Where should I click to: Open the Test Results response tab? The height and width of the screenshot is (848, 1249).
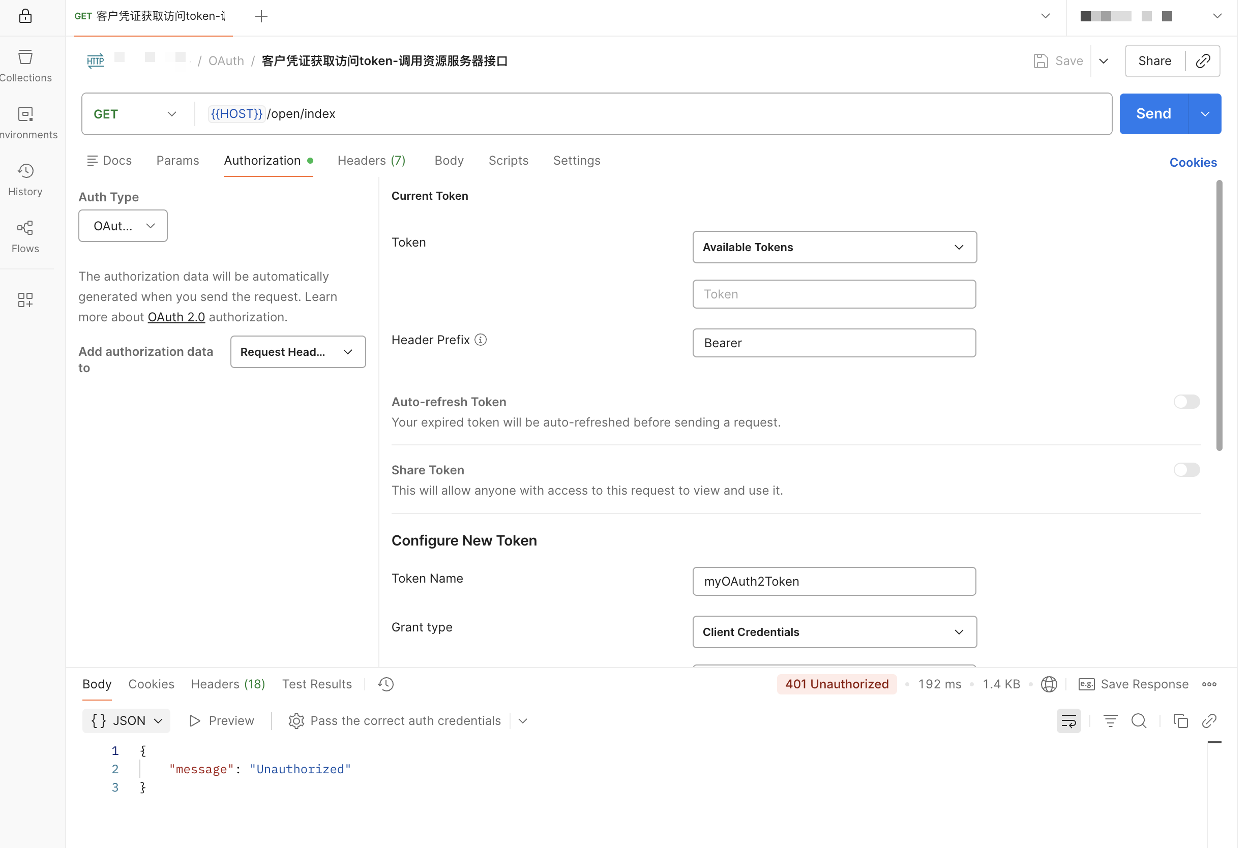[x=316, y=684]
